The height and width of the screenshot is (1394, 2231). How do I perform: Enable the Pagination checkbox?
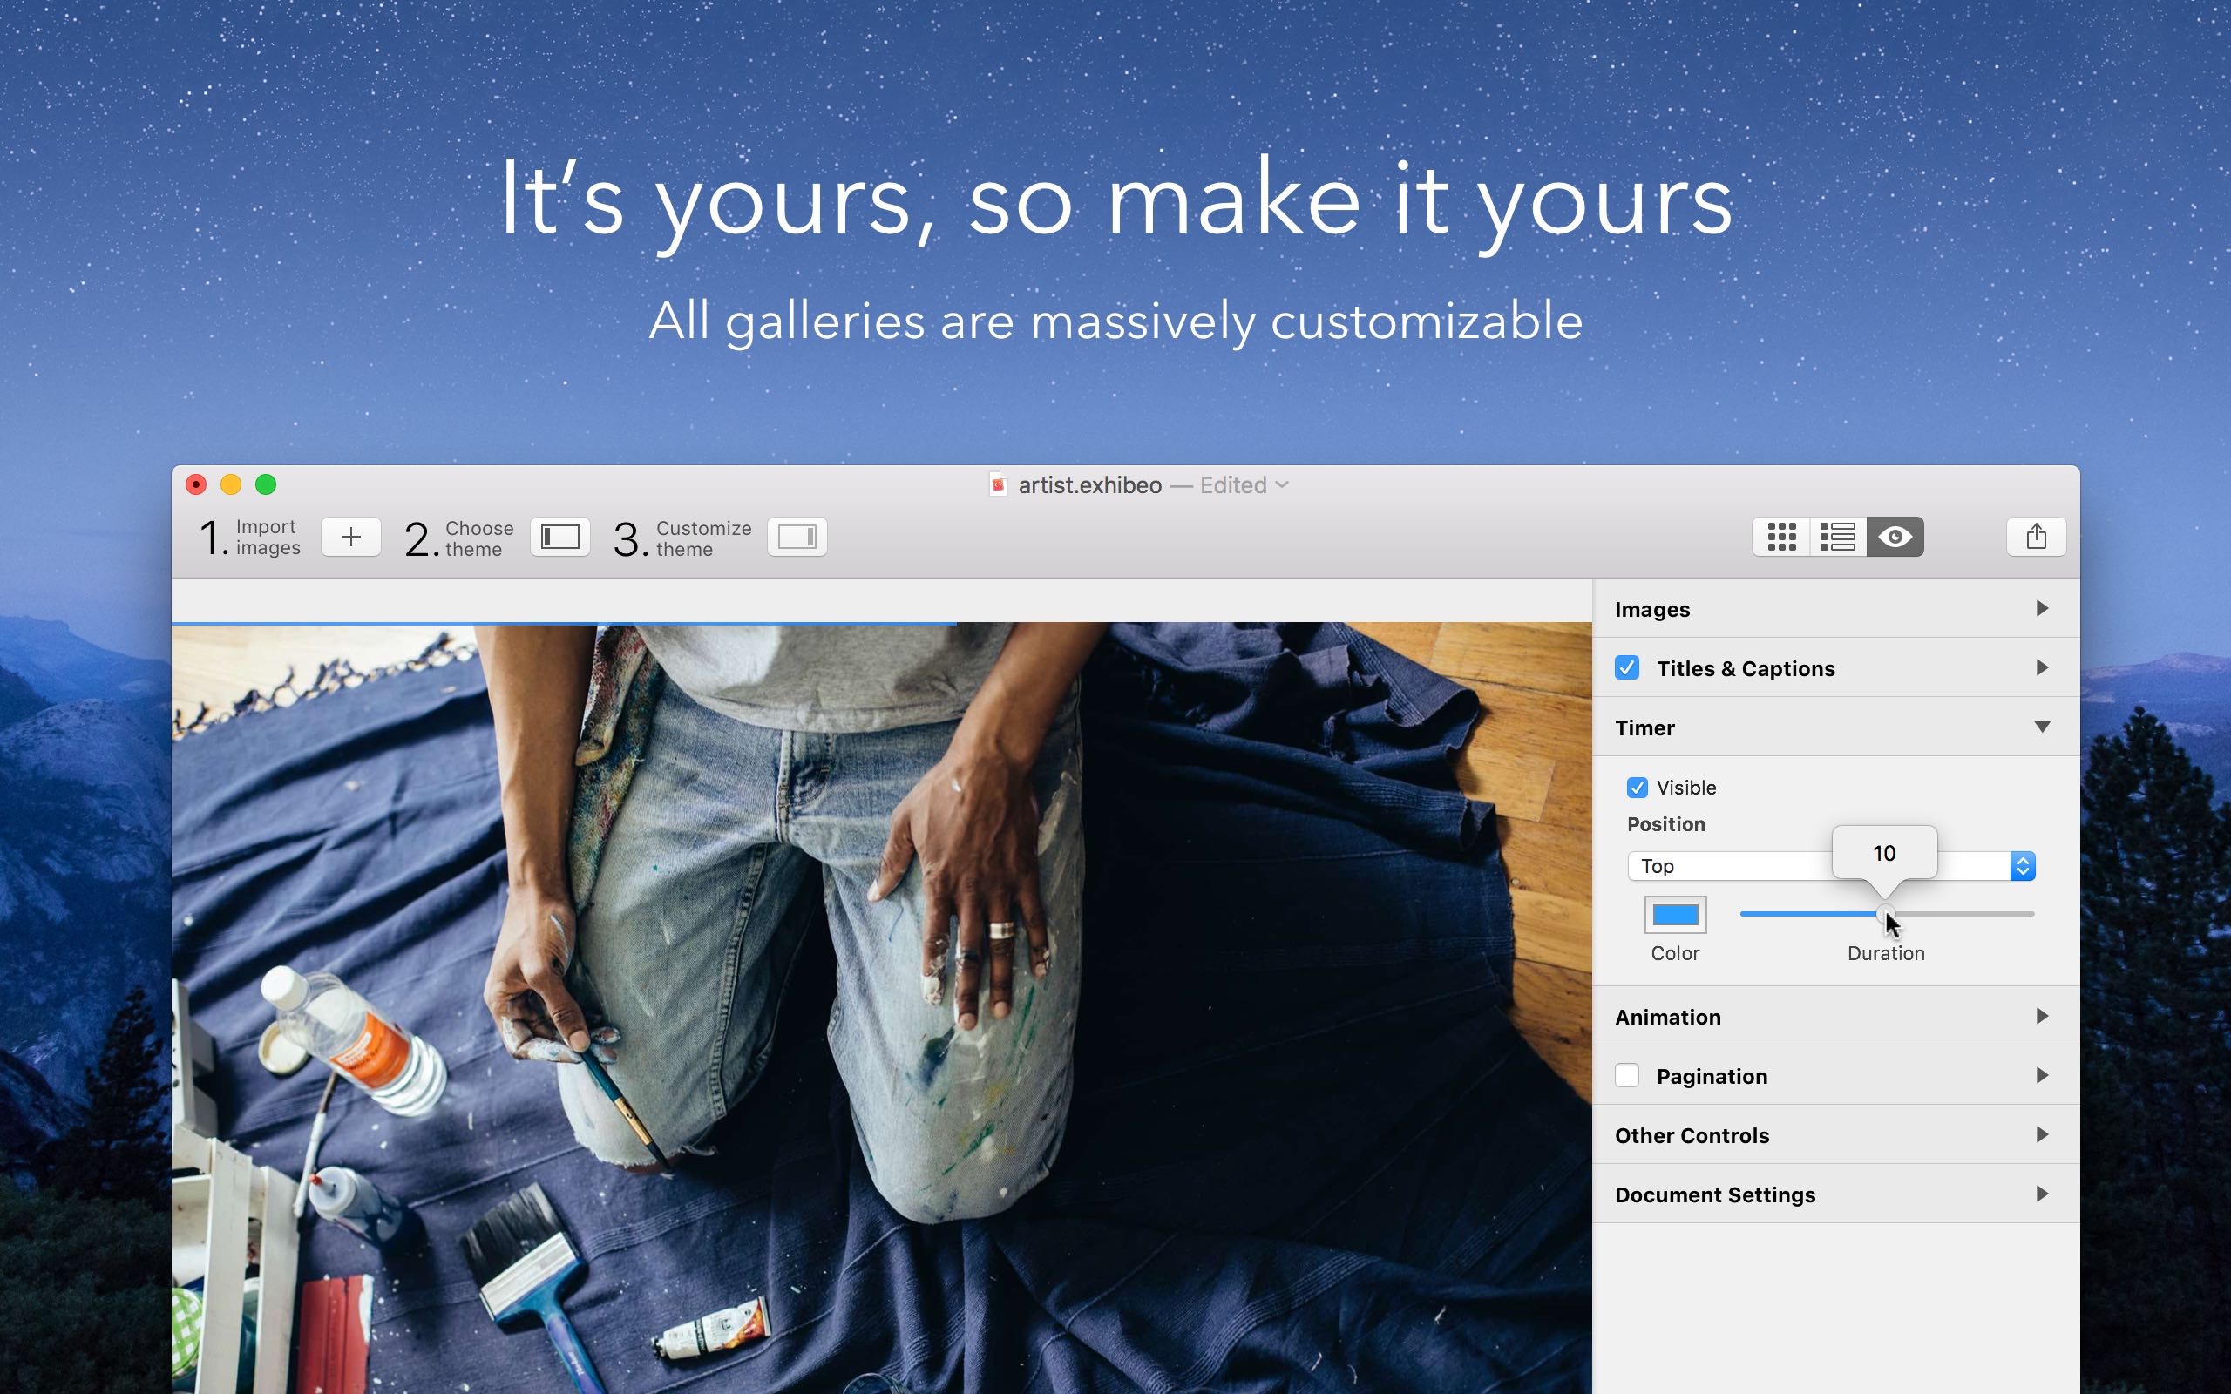pos(1627,1076)
